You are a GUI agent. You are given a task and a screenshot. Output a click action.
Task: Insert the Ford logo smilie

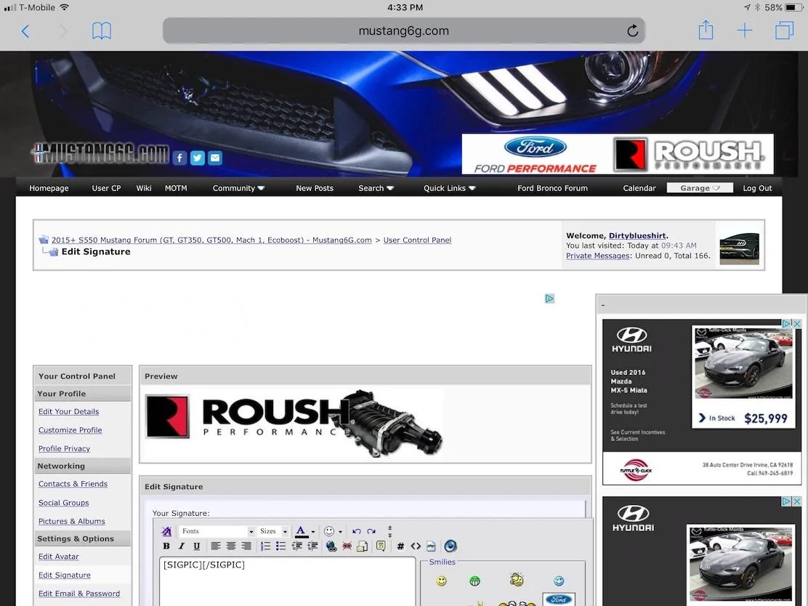point(559,599)
